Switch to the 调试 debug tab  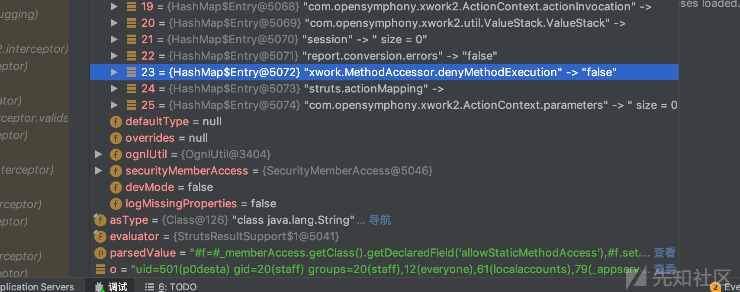point(111,286)
